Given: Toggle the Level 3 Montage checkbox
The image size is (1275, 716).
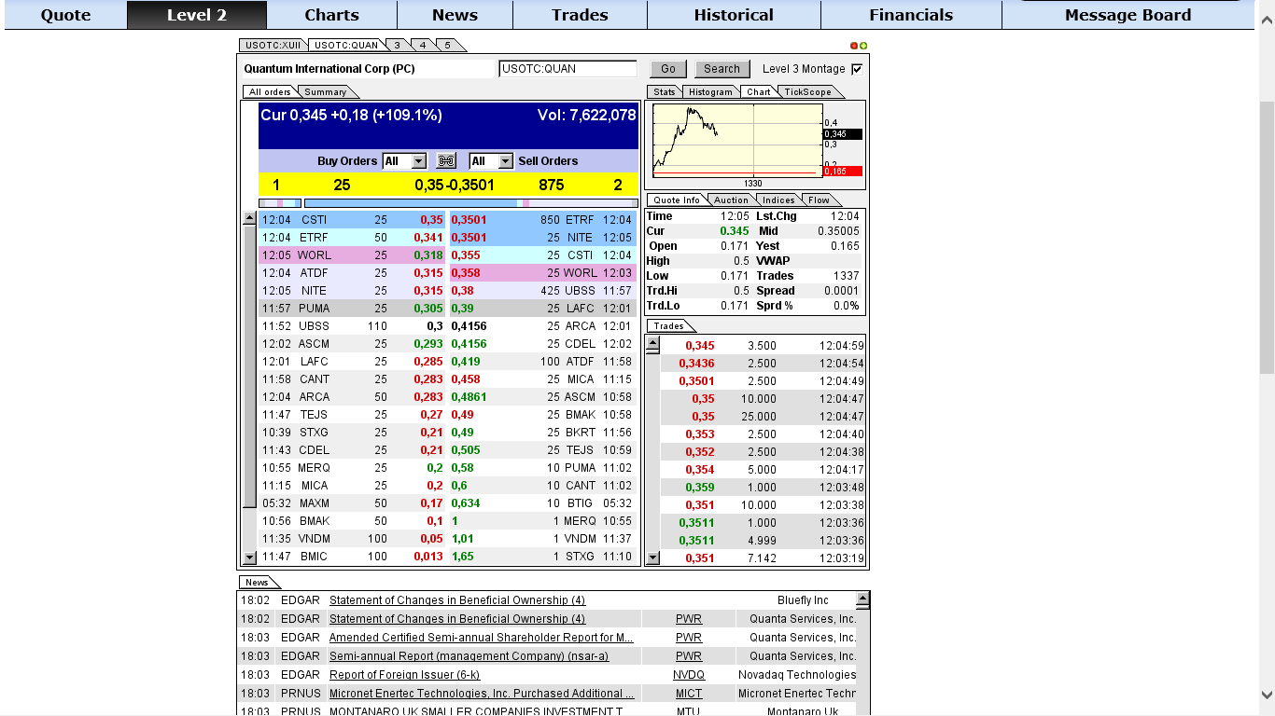Looking at the screenshot, I should [x=857, y=69].
